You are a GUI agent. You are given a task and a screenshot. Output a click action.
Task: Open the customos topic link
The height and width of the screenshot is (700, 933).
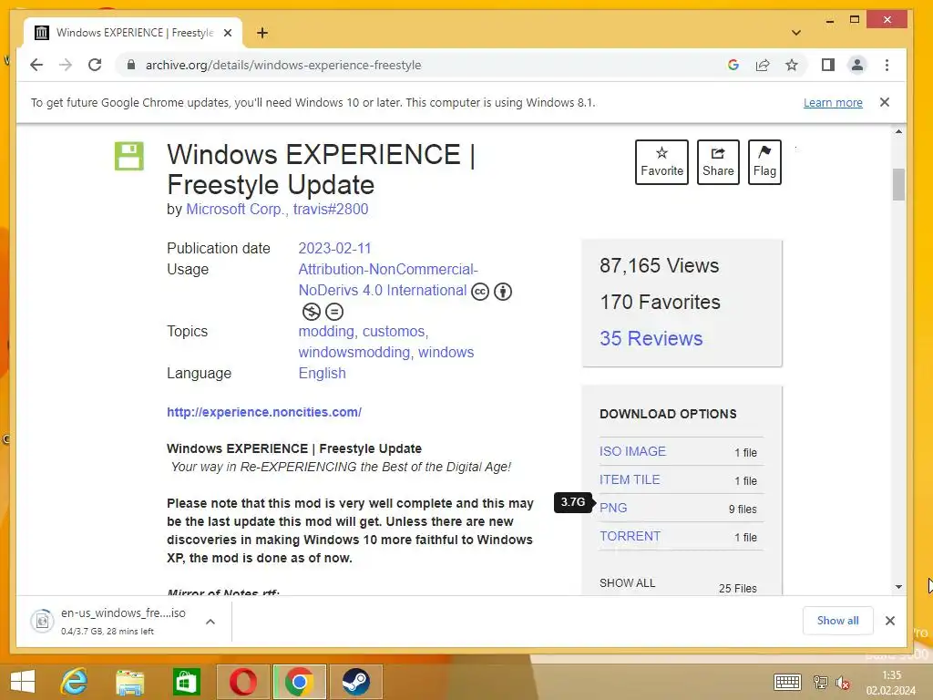click(394, 332)
